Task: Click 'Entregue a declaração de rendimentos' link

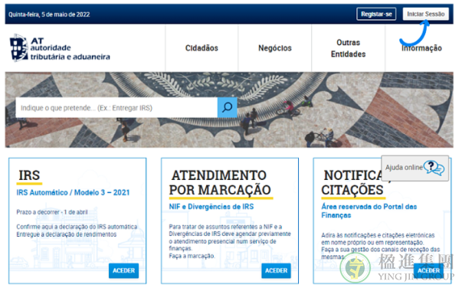Action: pyautogui.click(x=67, y=234)
